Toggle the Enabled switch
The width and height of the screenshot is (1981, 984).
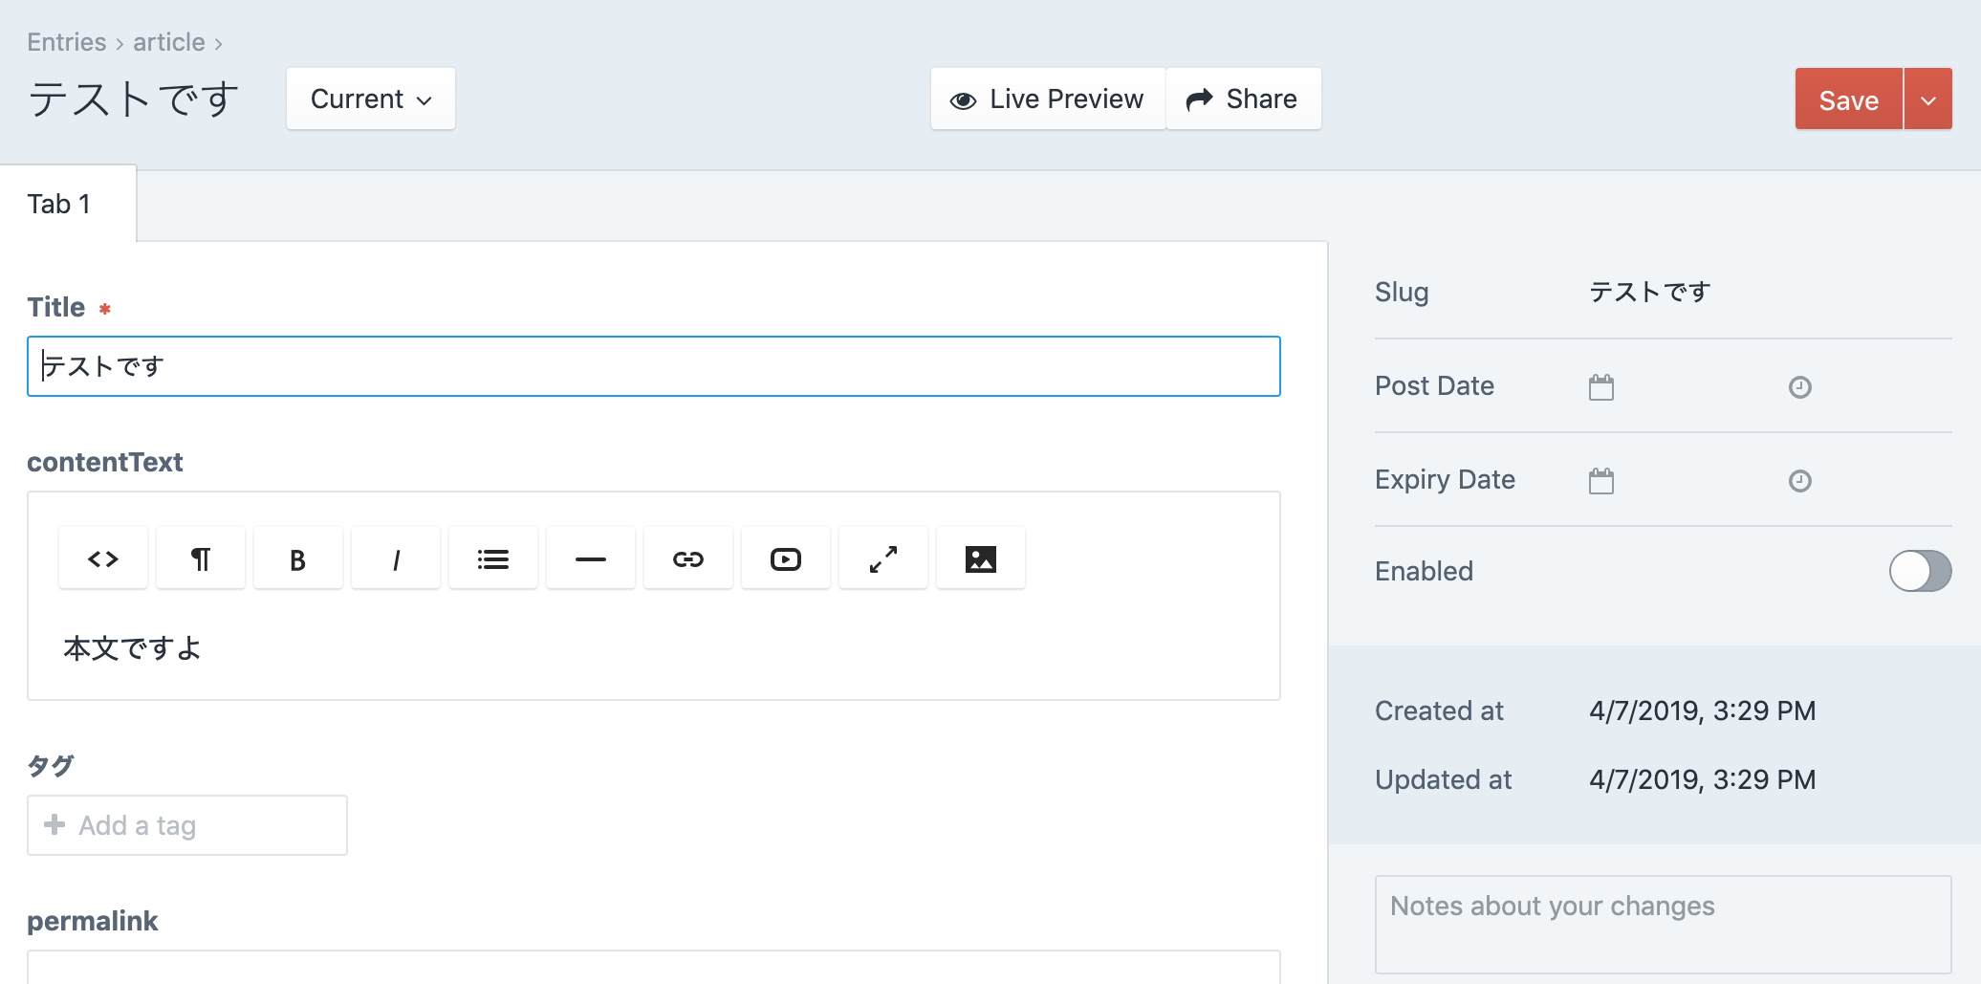click(x=1920, y=572)
